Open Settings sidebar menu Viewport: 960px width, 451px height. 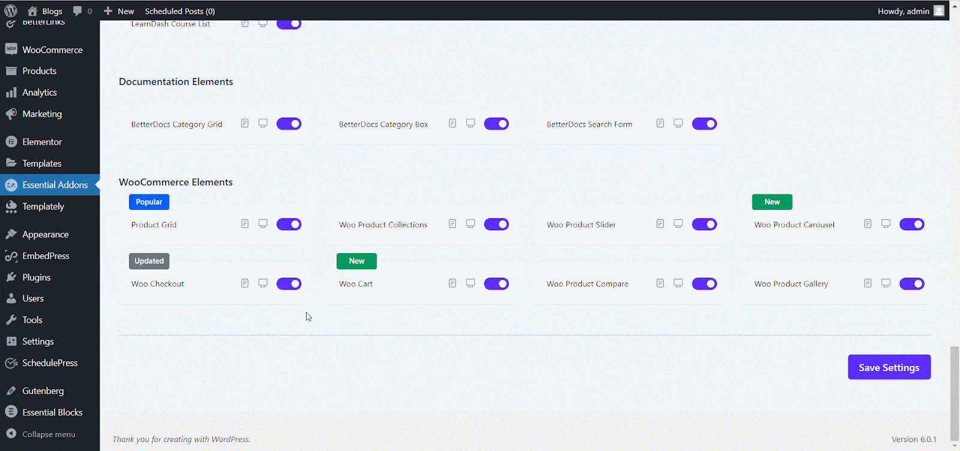[x=50, y=341]
